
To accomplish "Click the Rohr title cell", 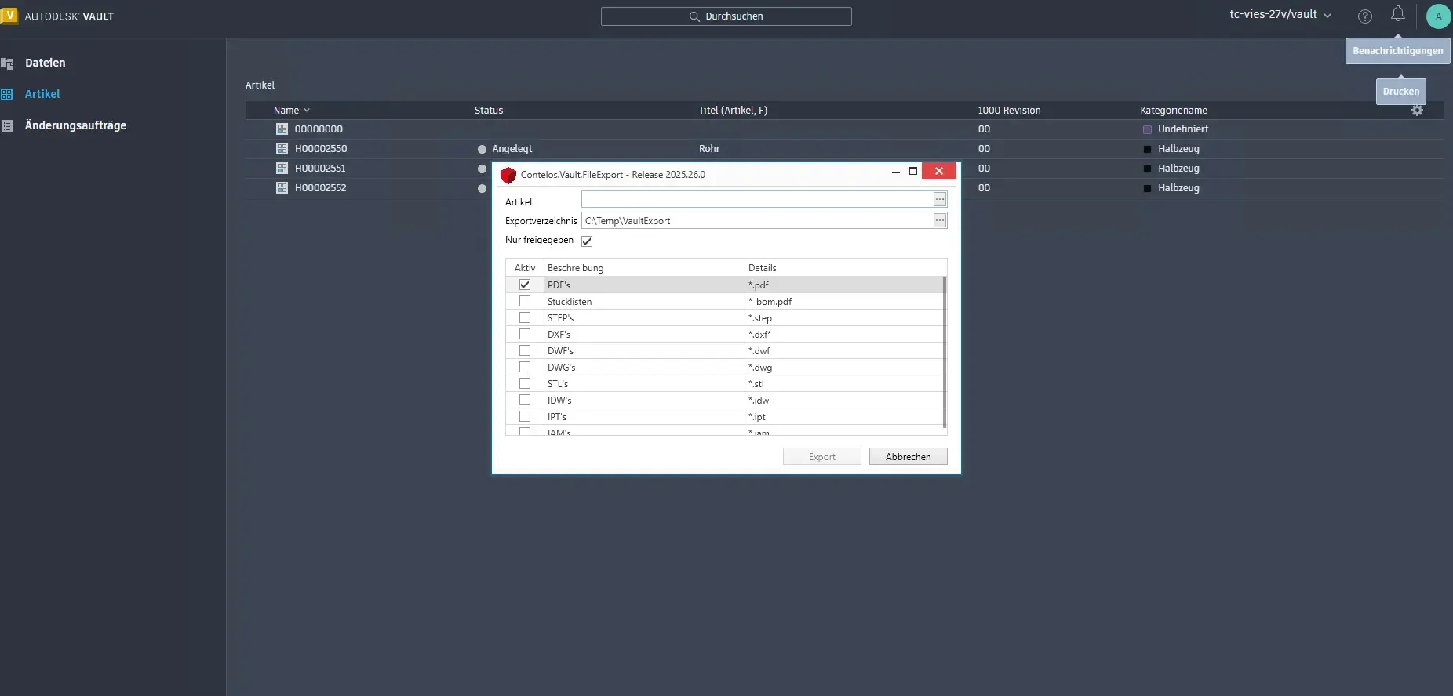I will pos(709,149).
